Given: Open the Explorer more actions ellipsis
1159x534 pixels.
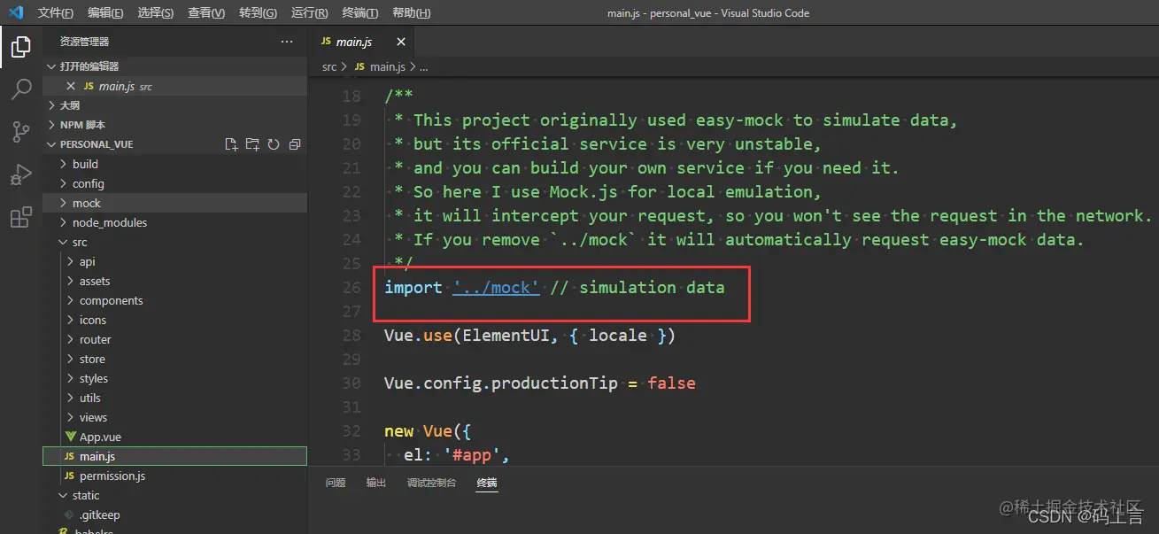Looking at the screenshot, I should tap(287, 42).
